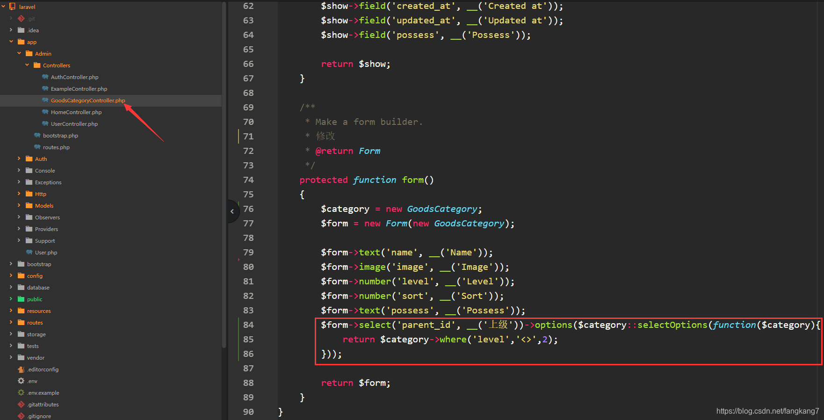Open AuthController.php in the tree
Viewport: 824px width, 420px height.
pyautogui.click(x=74, y=77)
